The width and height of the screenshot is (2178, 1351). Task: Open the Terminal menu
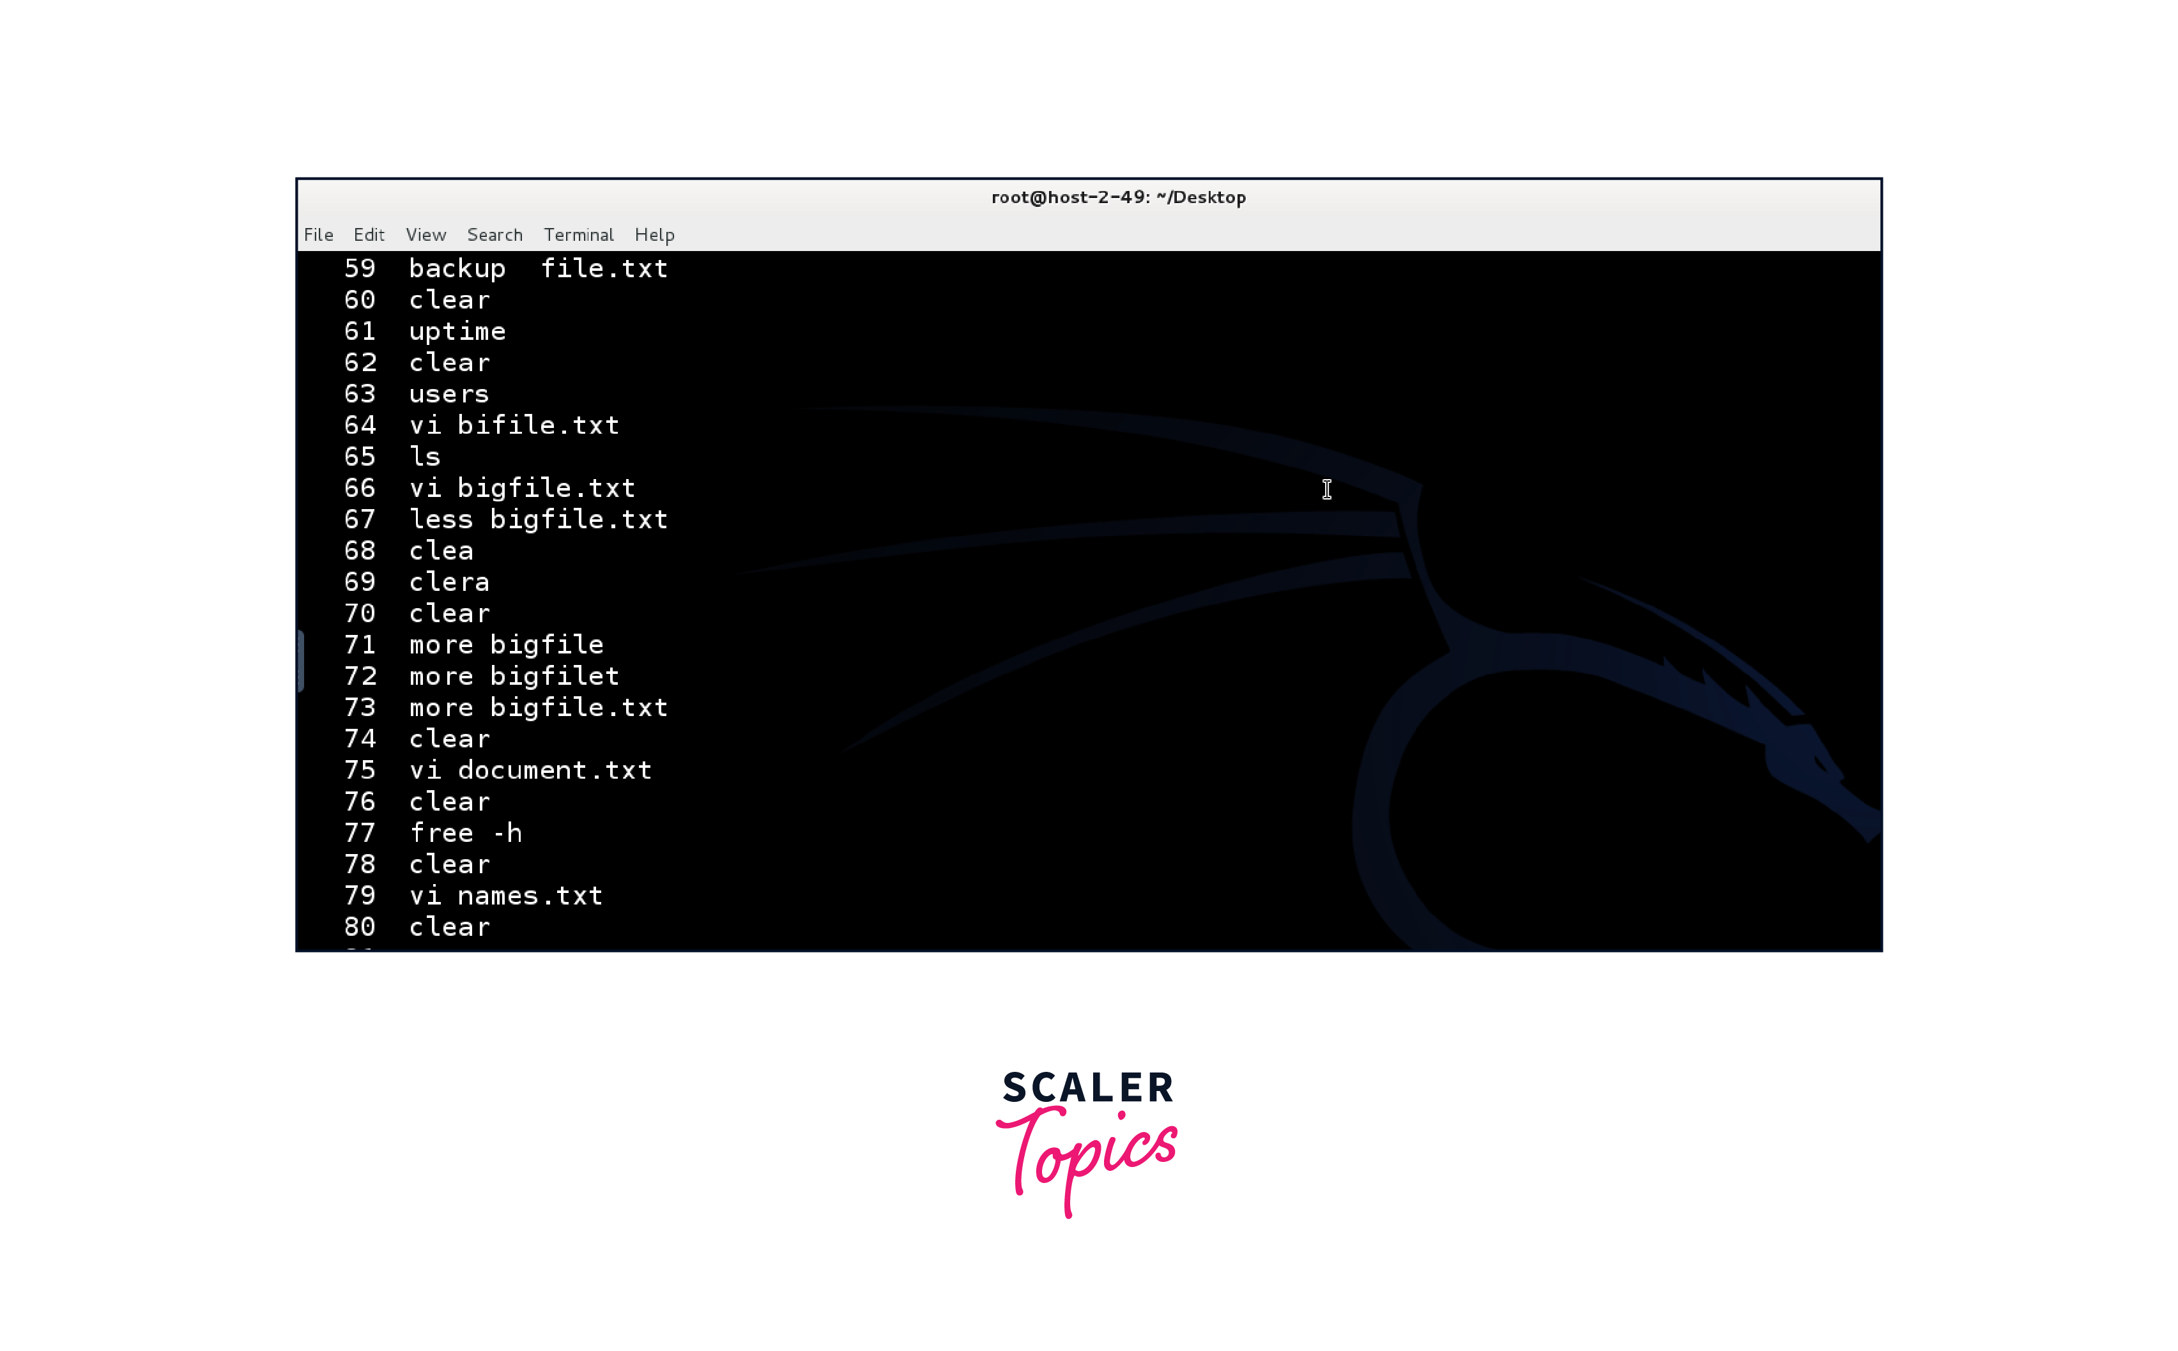(x=578, y=234)
